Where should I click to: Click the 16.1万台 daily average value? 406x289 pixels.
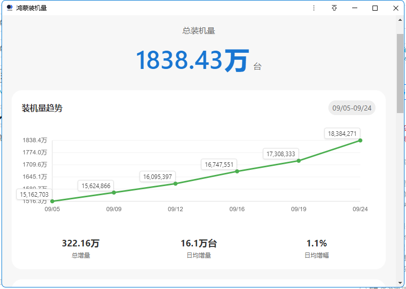tap(199, 243)
